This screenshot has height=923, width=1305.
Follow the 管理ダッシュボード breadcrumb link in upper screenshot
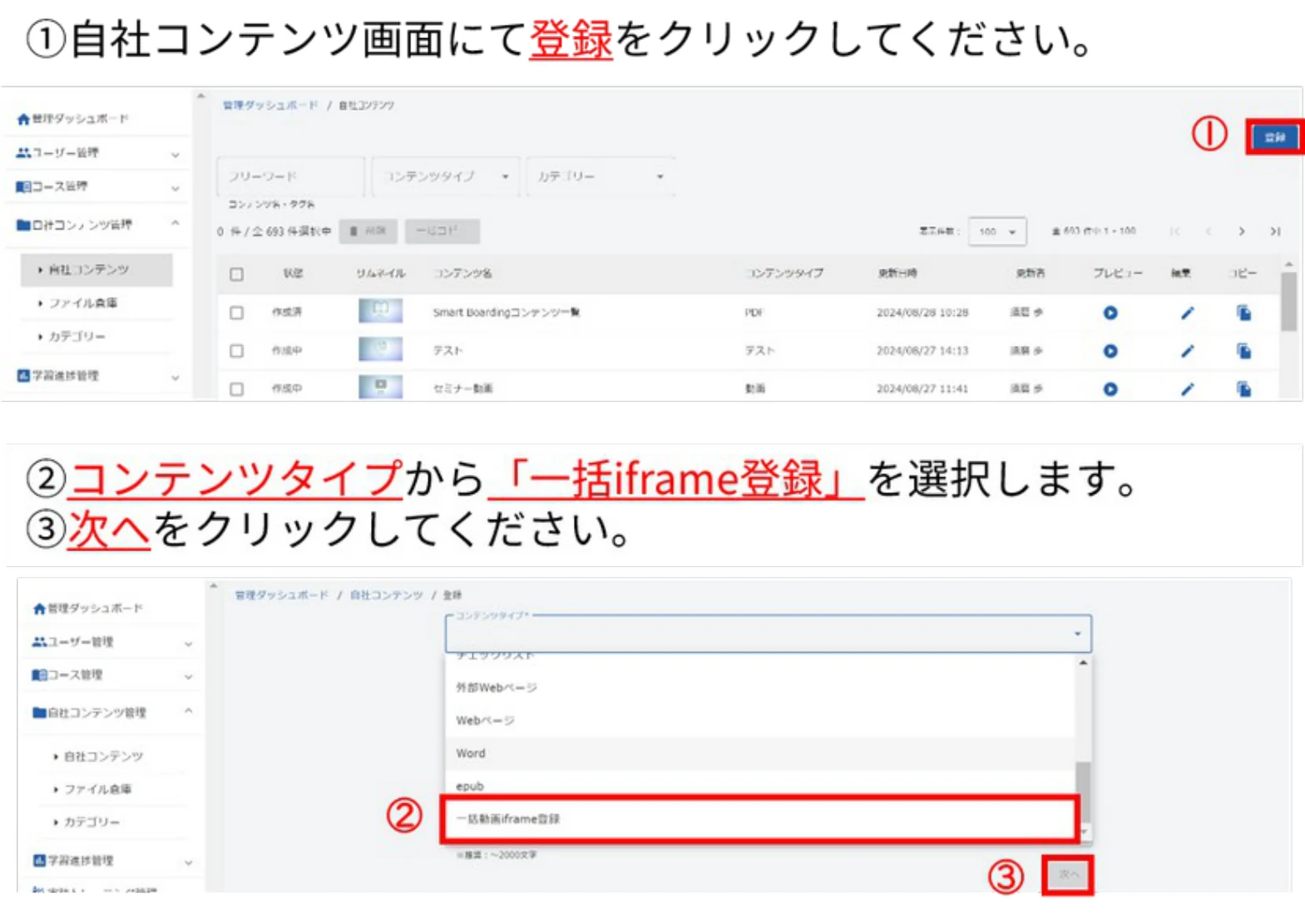point(270,106)
